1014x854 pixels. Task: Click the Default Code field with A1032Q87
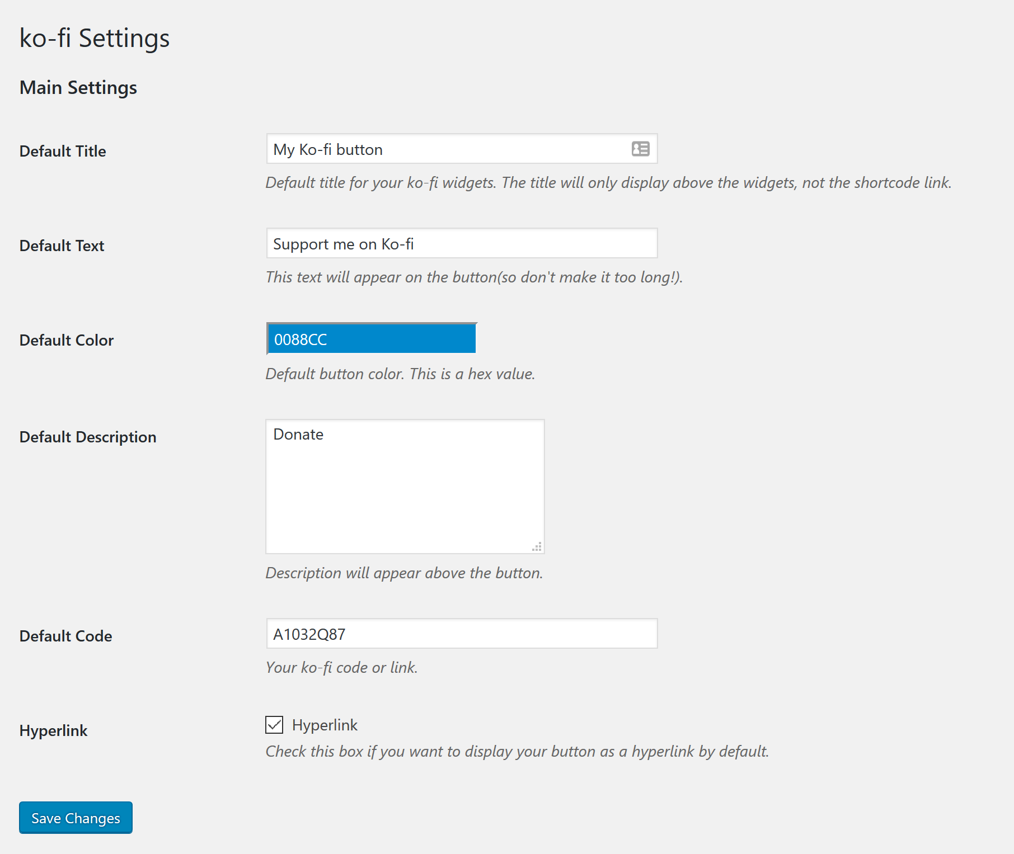pyautogui.click(x=462, y=634)
